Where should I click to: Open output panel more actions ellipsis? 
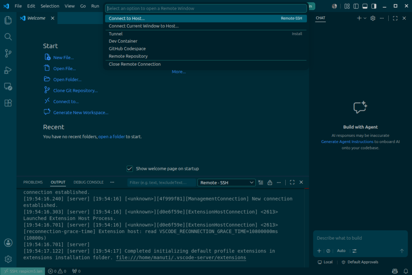(x=279, y=182)
